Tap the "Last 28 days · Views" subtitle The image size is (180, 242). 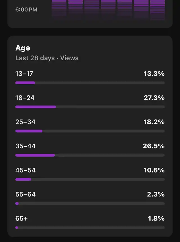pyautogui.click(x=47, y=58)
